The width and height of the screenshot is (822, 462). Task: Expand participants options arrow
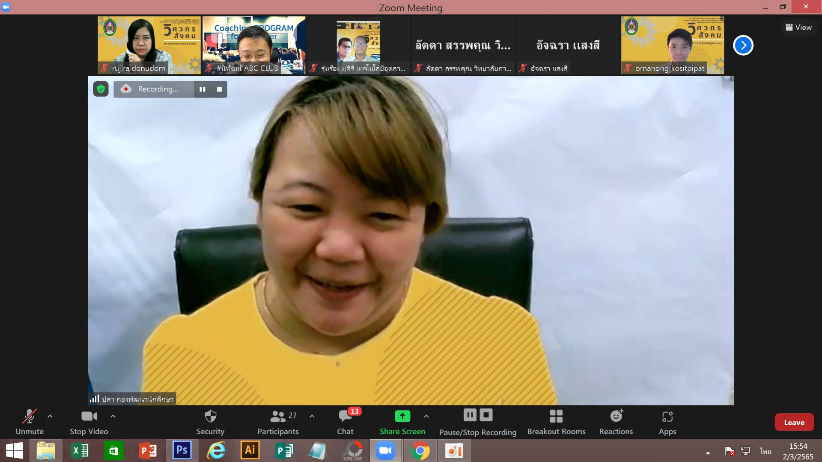click(312, 416)
